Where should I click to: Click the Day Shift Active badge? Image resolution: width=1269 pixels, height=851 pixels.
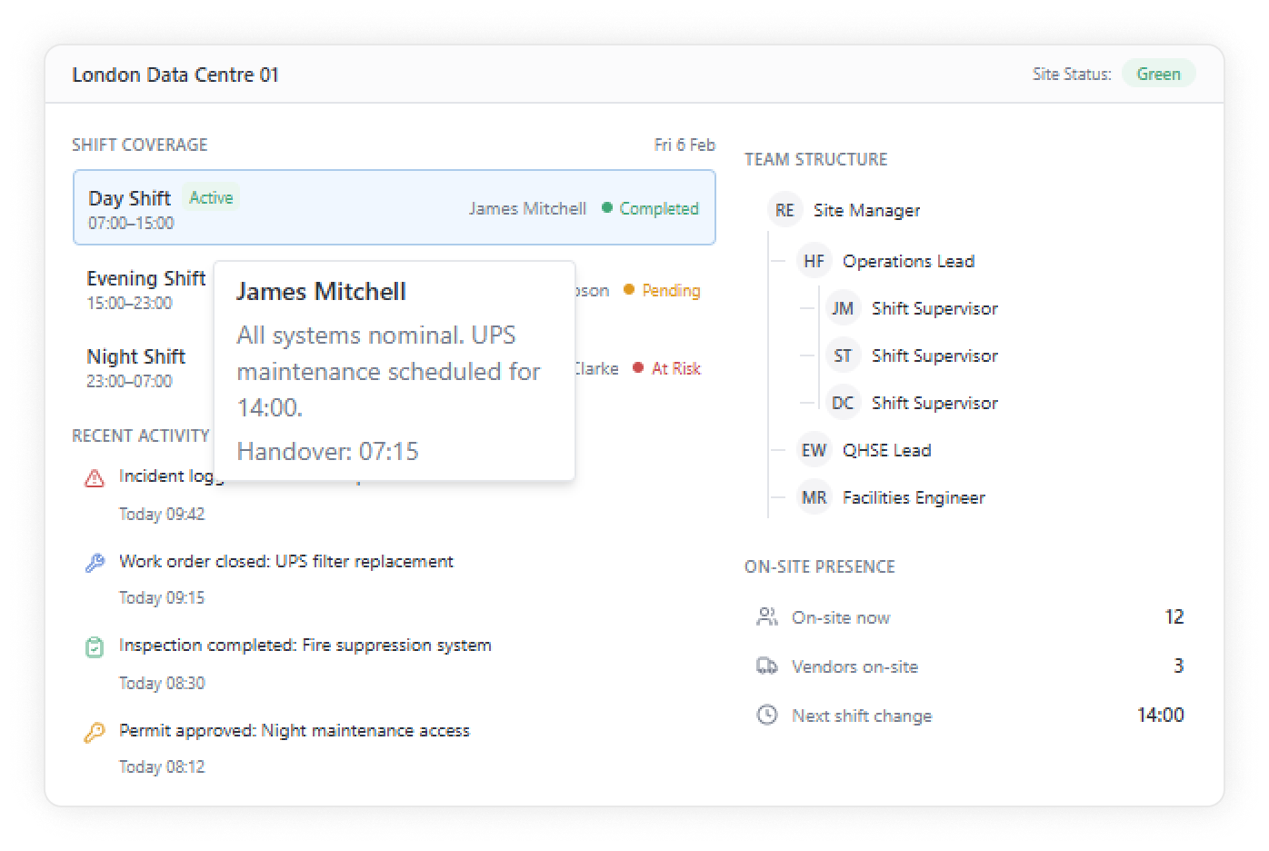point(211,197)
